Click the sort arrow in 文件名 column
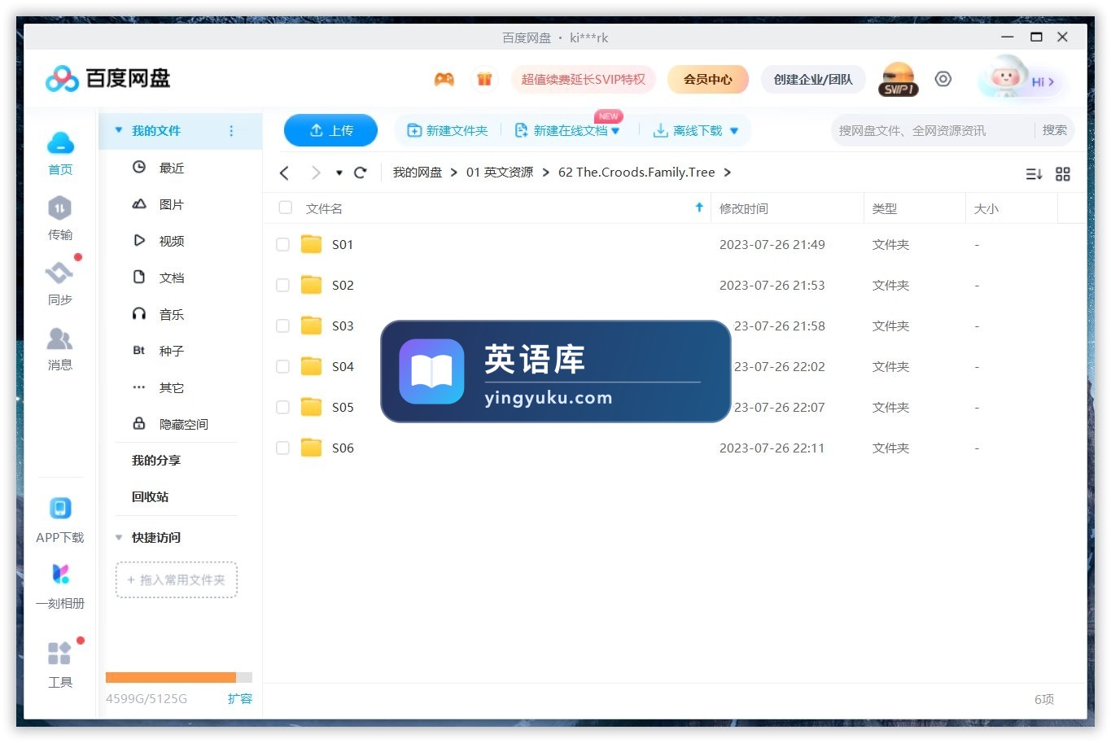The width and height of the screenshot is (1111, 743). pos(698,208)
